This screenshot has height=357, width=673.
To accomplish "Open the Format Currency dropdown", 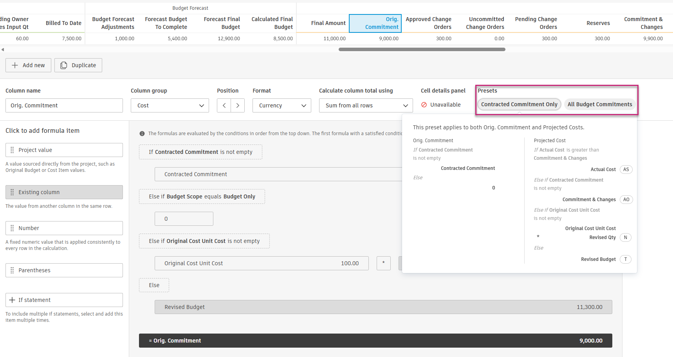I will (282, 105).
